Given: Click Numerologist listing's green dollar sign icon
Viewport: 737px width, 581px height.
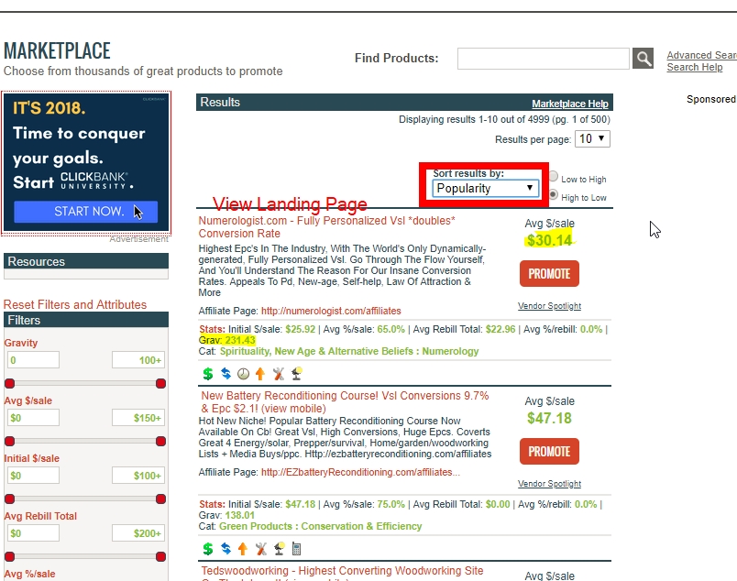Looking at the screenshot, I should [x=207, y=373].
